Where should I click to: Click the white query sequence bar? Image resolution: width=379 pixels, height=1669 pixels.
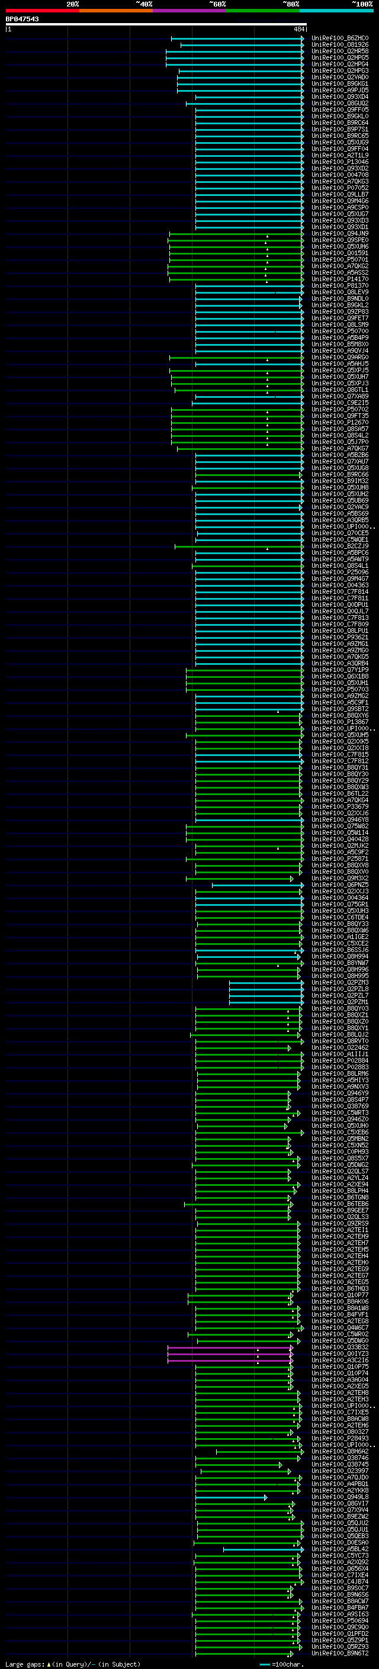pos(156,25)
